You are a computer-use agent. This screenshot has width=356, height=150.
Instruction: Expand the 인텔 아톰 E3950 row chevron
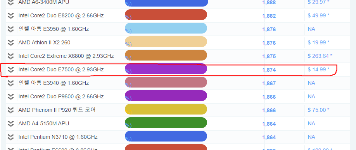point(11,29)
